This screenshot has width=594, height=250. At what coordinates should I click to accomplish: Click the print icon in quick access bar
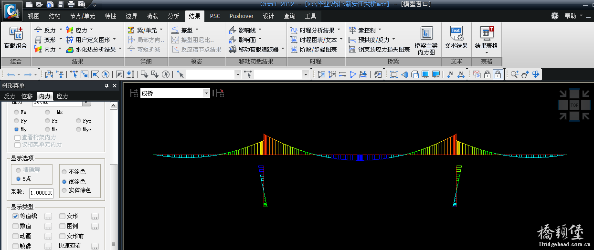71,4
